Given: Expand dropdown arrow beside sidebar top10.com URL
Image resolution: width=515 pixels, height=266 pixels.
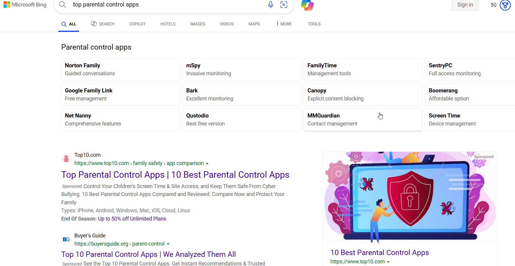Looking at the screenshot, I should point(388,262).
